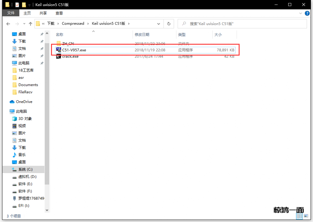
Task: Switch to the 查看 ribbon tab
Action: 59,13
